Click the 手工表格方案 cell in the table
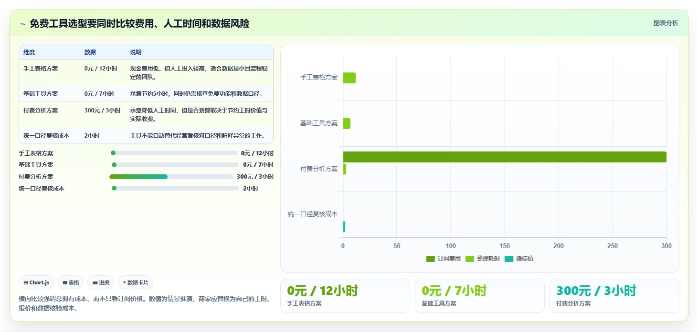The image size is (698, 332). (x=41, y=69)
